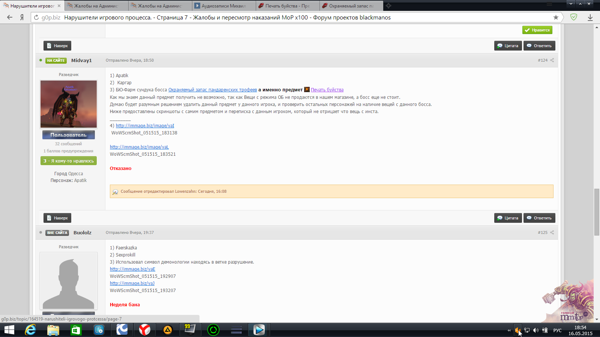Click the Yandex 'Я' home button
The width and height of the screenshot is (600, 337).
[x=22, y=17]
